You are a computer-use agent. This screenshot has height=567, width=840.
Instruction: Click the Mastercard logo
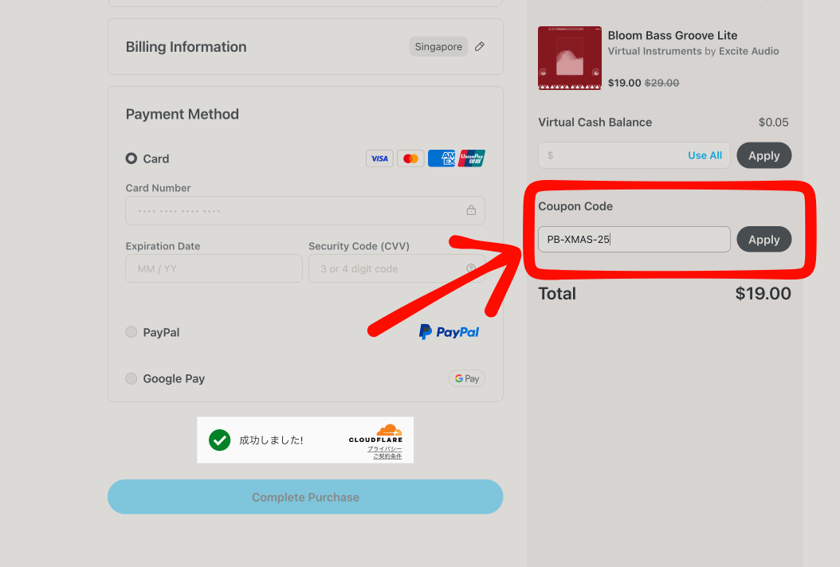click(x=410, y=158)
